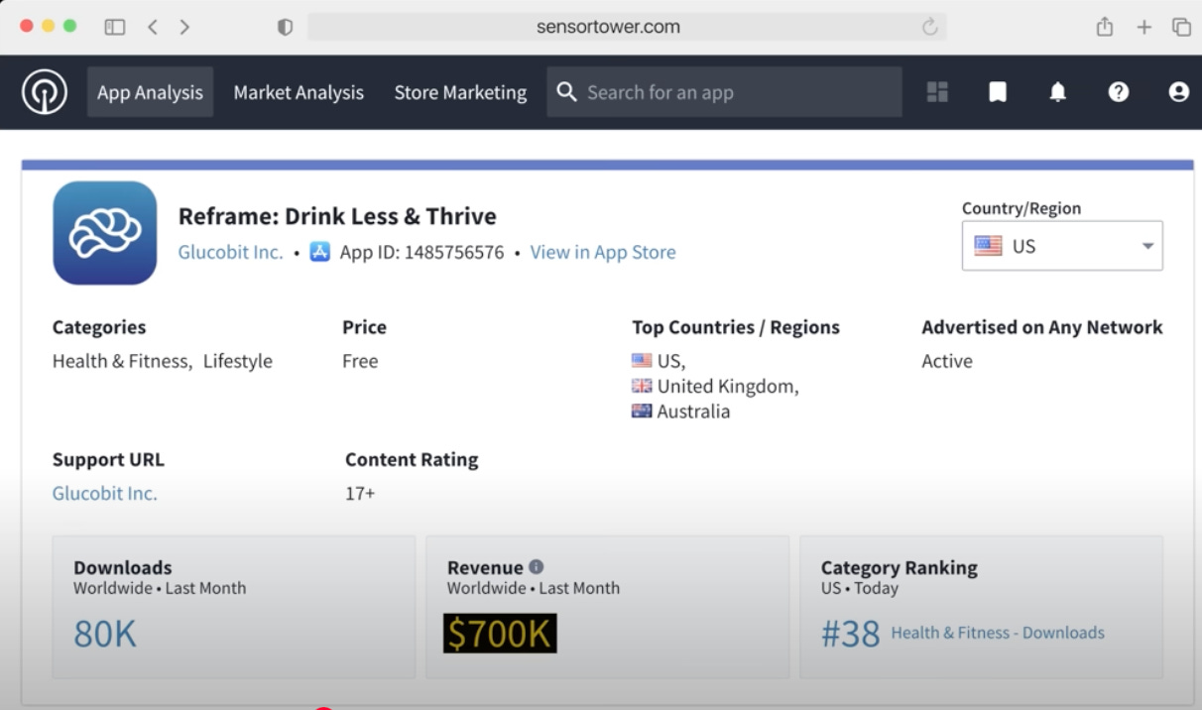Click the App ID: 1485756576 text
Screen dimensions: 1202x710
coord(421,252)
